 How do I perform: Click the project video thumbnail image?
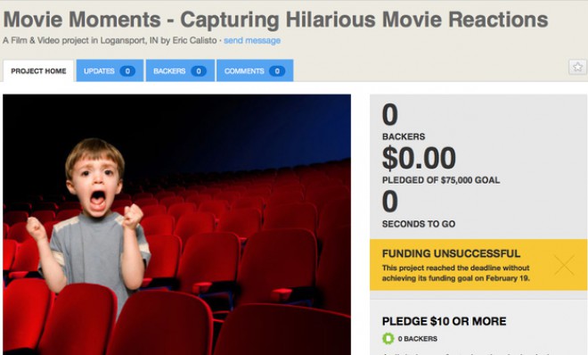(177, 225)
